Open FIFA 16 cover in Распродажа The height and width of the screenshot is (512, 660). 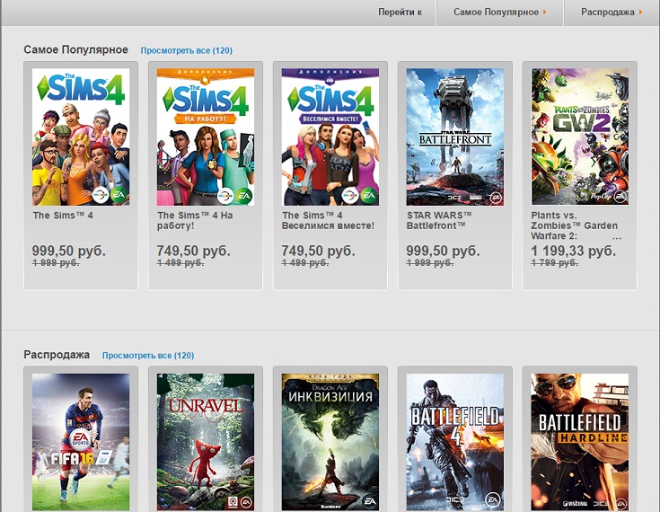click(x=81, y=442)
